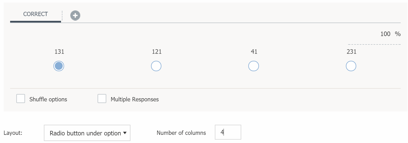This screenshot has height=143, width=408.
Task: Click the Shuffle options label text
Action: [48, 99]
